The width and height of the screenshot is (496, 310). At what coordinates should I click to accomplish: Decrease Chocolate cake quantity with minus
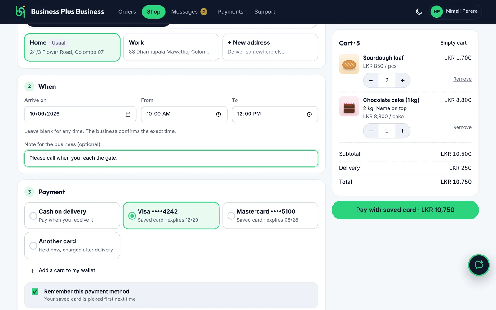point(371,131)
